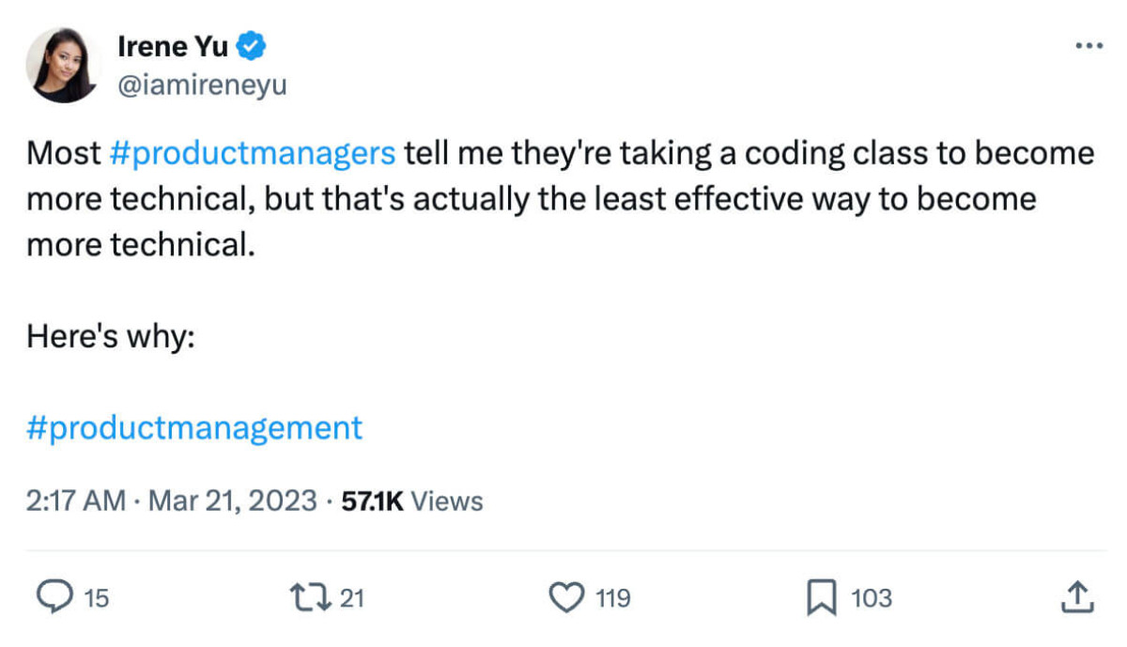Click the #productmanagers hashtag
This screenshot has width=1127, height=647.
253,153
